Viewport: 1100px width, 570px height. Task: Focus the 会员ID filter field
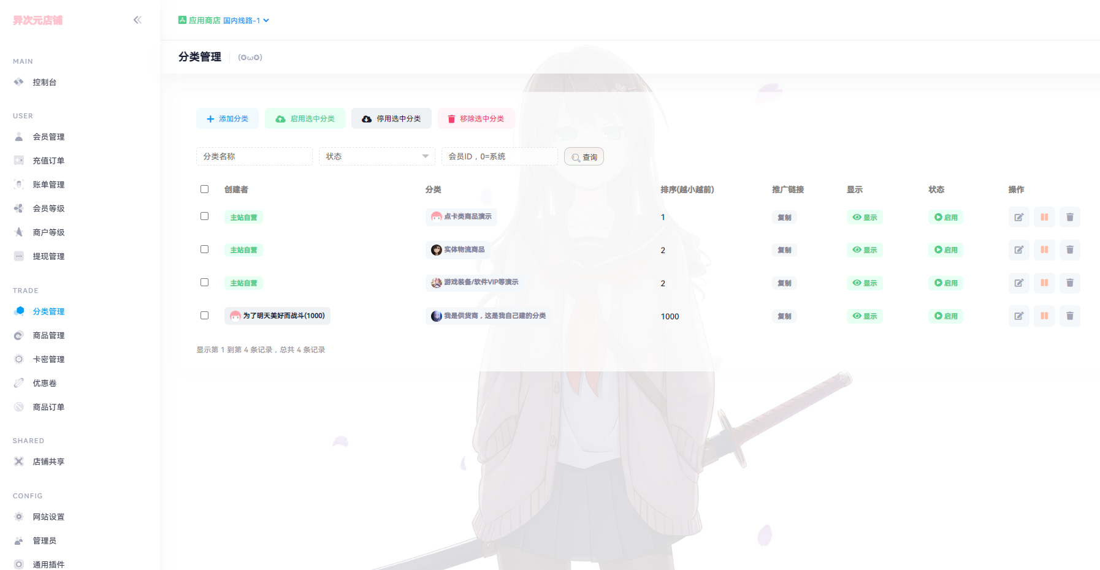tap(500, 156)
